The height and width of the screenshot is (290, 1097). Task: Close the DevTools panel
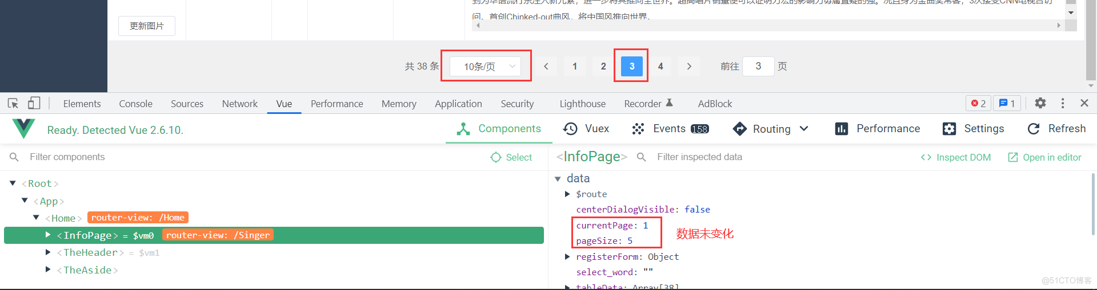[x=1084, y=103]
